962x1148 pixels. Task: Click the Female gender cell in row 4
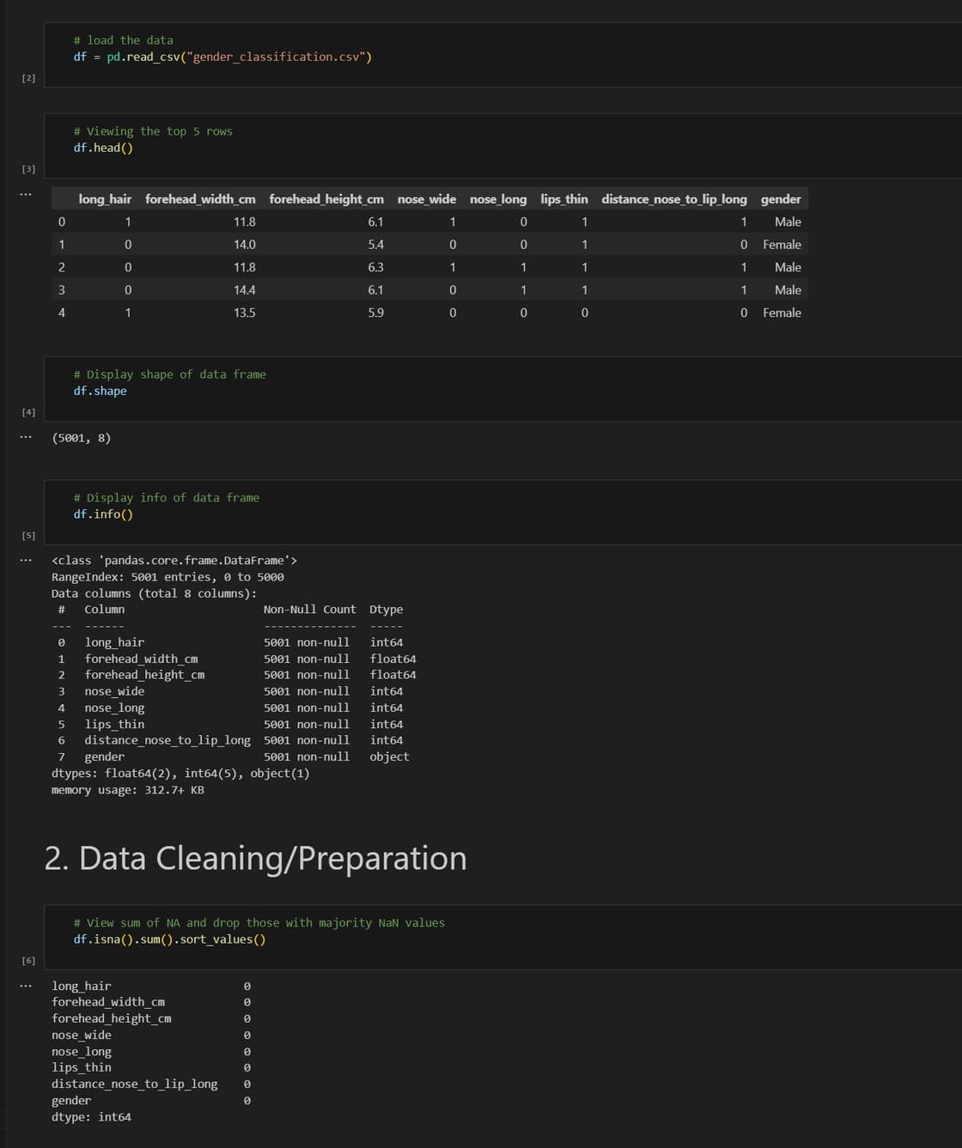point(782,313)
